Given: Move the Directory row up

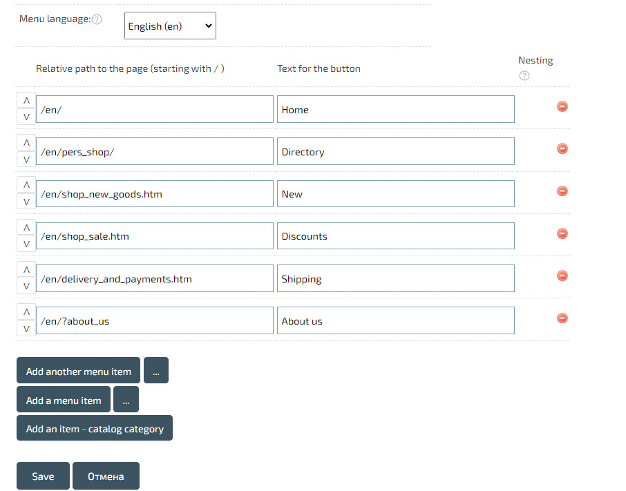Looking at the screenshot, I should click(x=26, y=143).
